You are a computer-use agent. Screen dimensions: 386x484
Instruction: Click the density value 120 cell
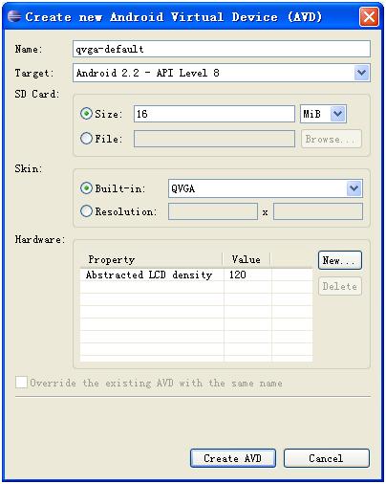coord(247,275)
